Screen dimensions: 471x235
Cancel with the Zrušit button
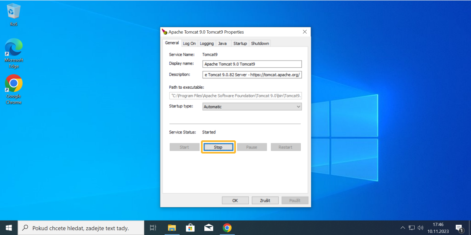point(265,200)
